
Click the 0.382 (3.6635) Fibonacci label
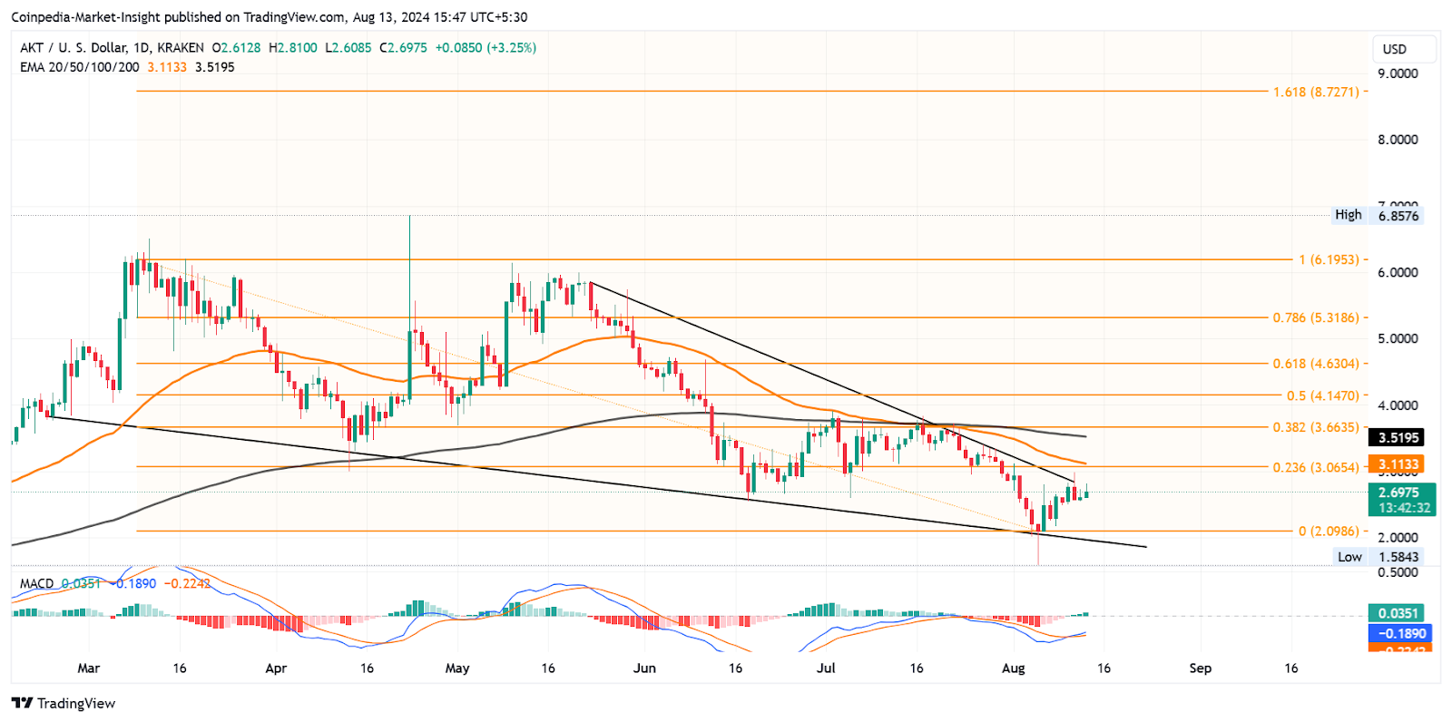tap(1316, 427)
